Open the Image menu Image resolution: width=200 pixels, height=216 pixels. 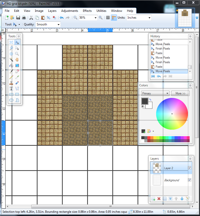tap(39, 11)
